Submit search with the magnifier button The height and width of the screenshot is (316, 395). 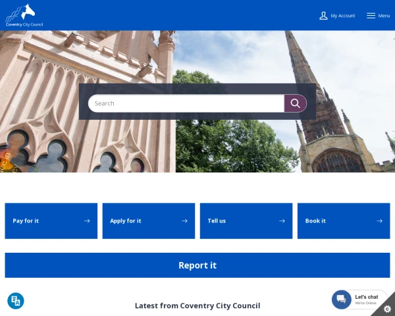point(296,103)
